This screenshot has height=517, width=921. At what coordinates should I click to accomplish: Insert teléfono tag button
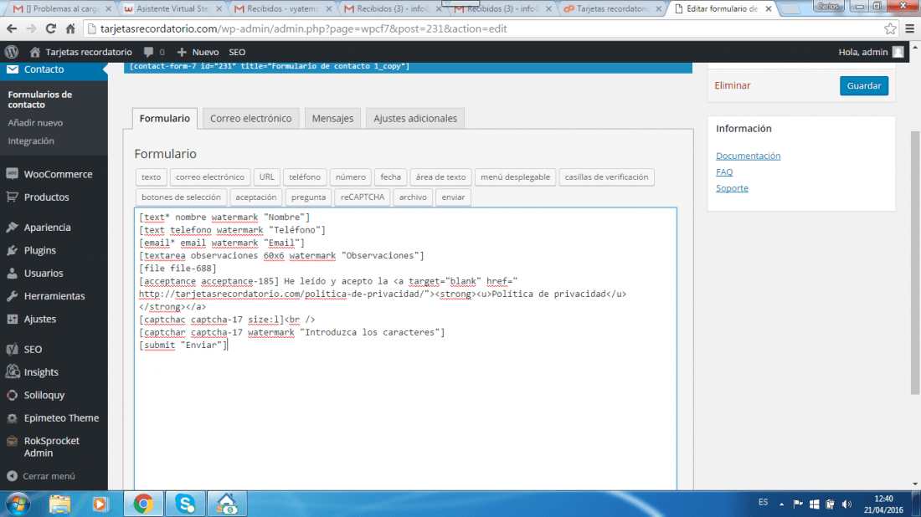(x=305, y=177)
